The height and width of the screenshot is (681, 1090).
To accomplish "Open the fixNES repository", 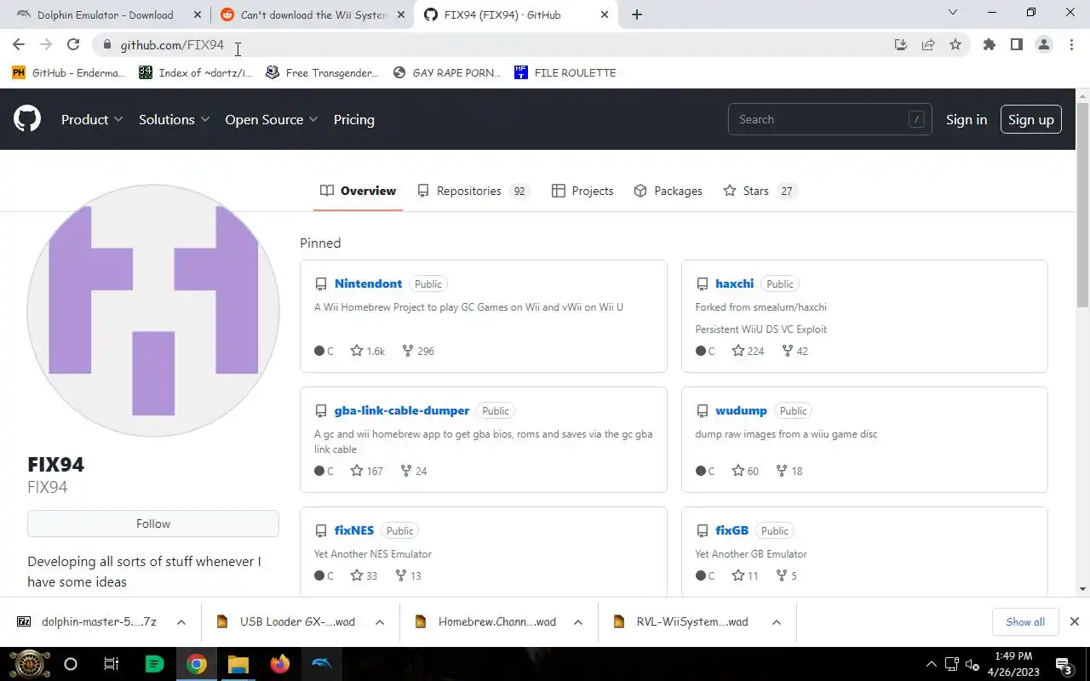I will (354, 530).
